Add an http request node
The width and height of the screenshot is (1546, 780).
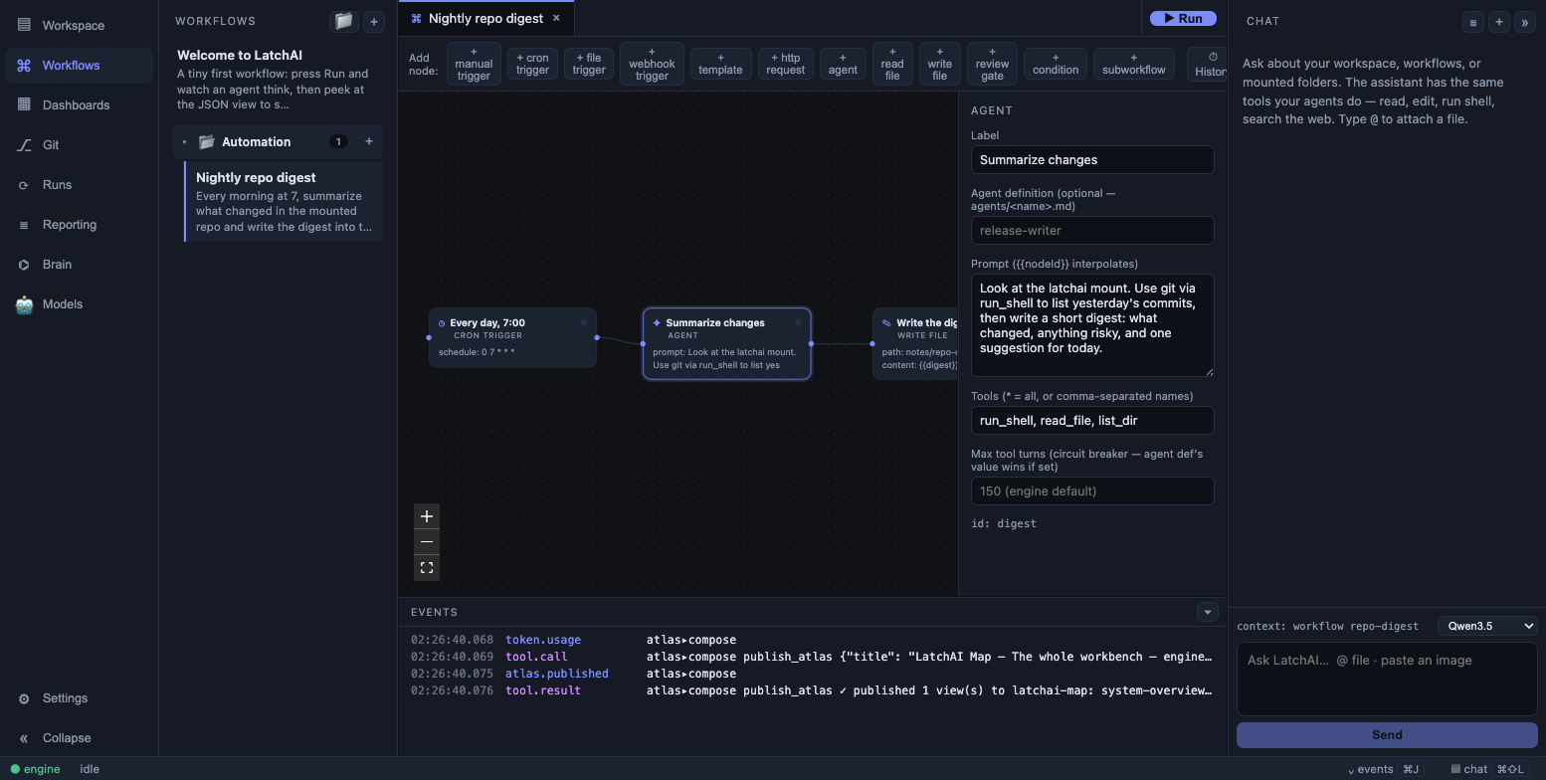pos(786,64)
